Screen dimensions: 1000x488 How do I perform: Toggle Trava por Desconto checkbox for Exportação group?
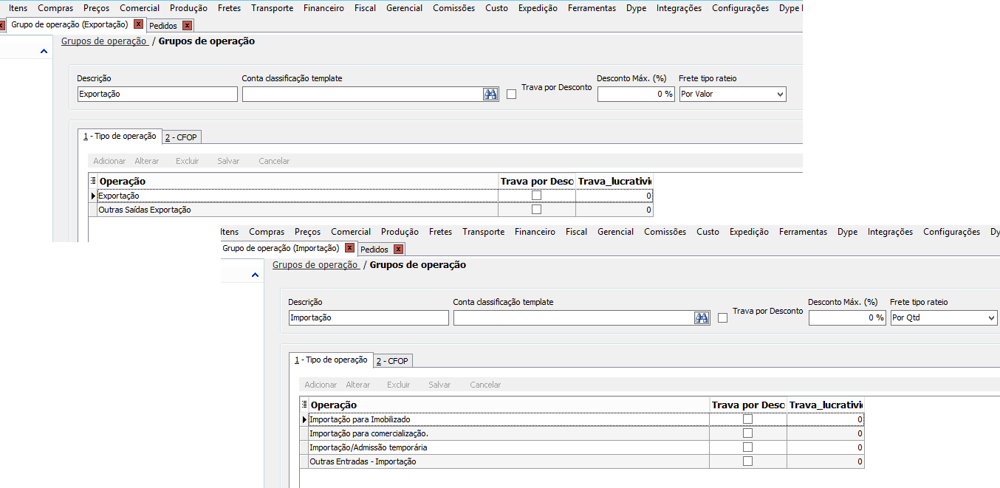click(x=511, y=94)
